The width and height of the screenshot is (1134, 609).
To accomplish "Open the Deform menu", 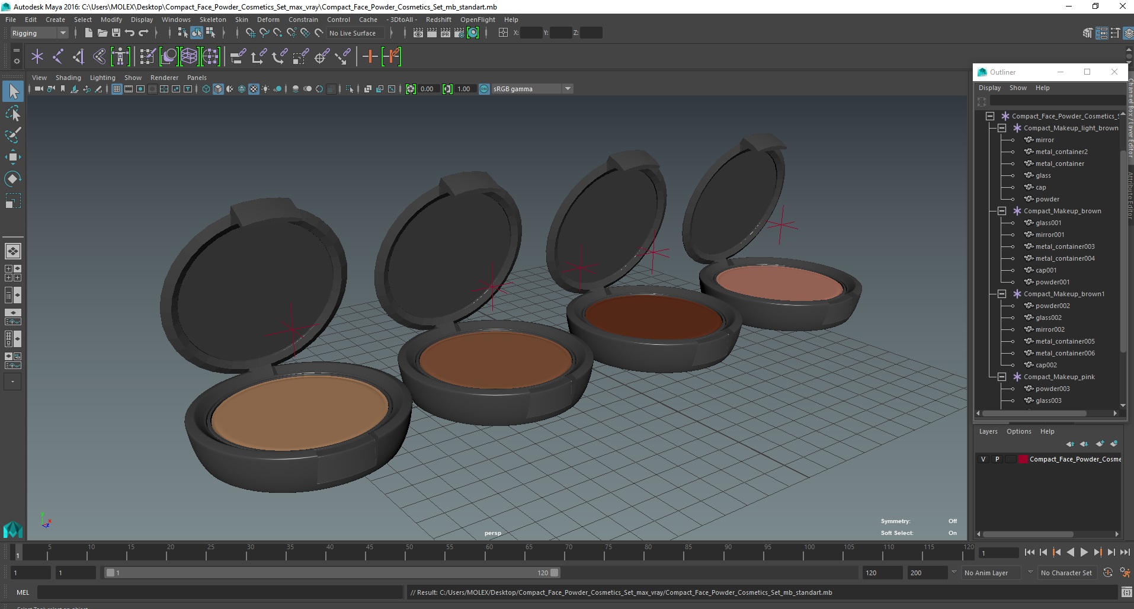I will [x=268, y=20].
